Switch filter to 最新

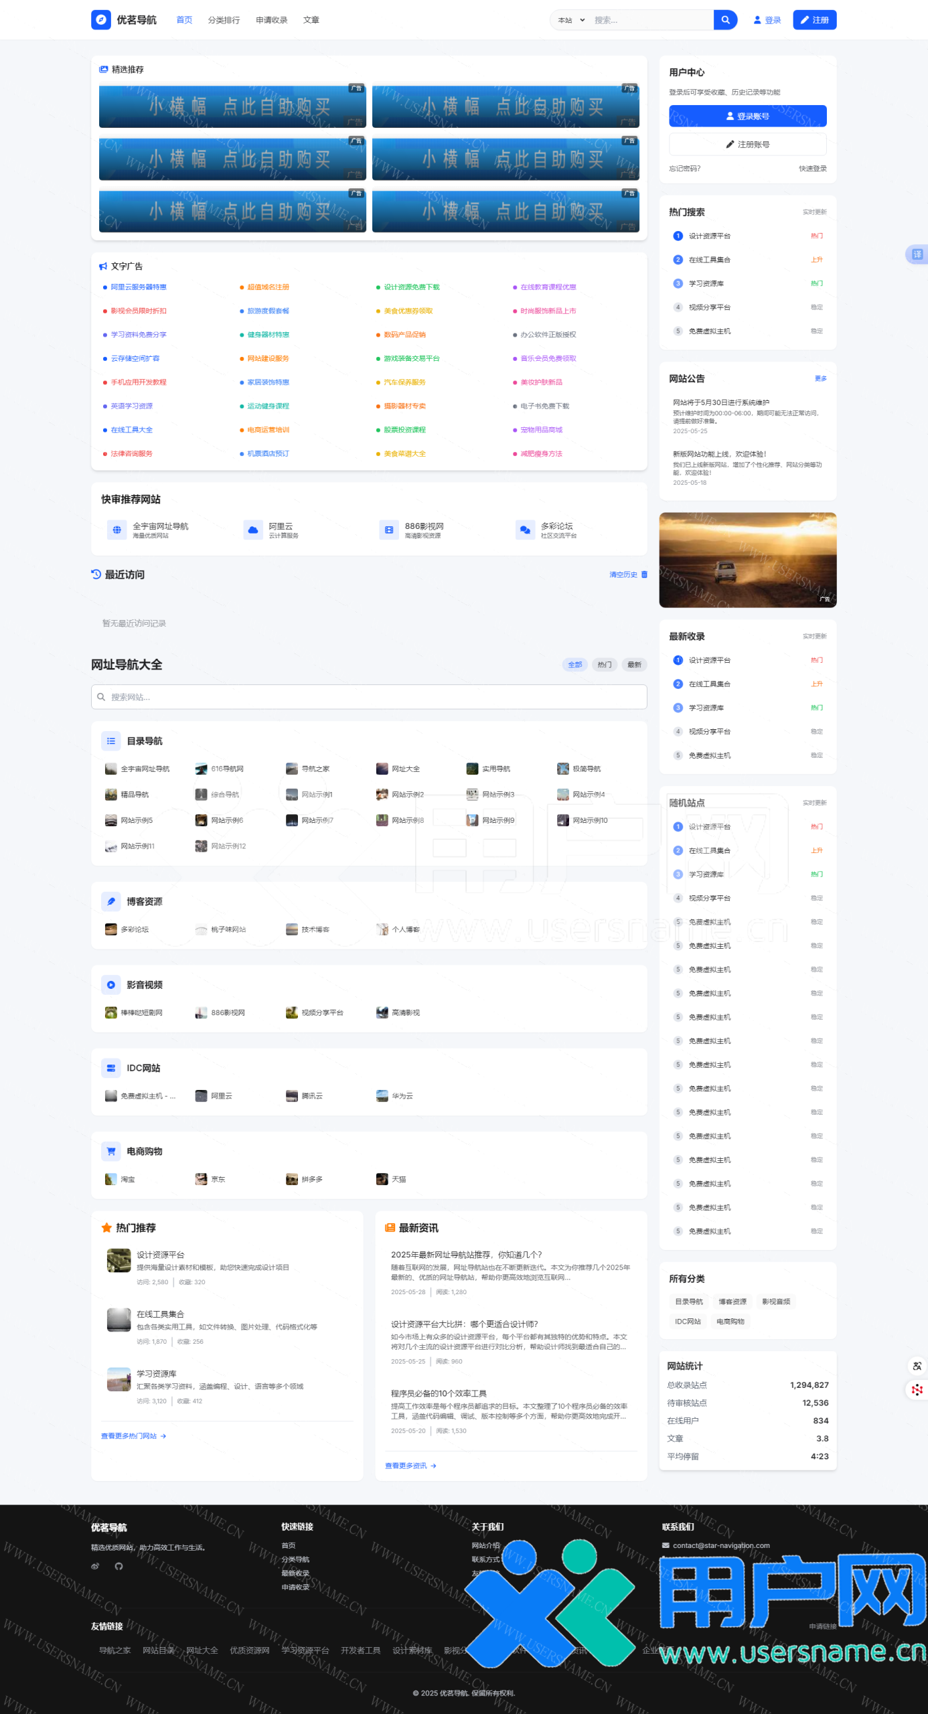pyautogui.click(x=634, y=665)
